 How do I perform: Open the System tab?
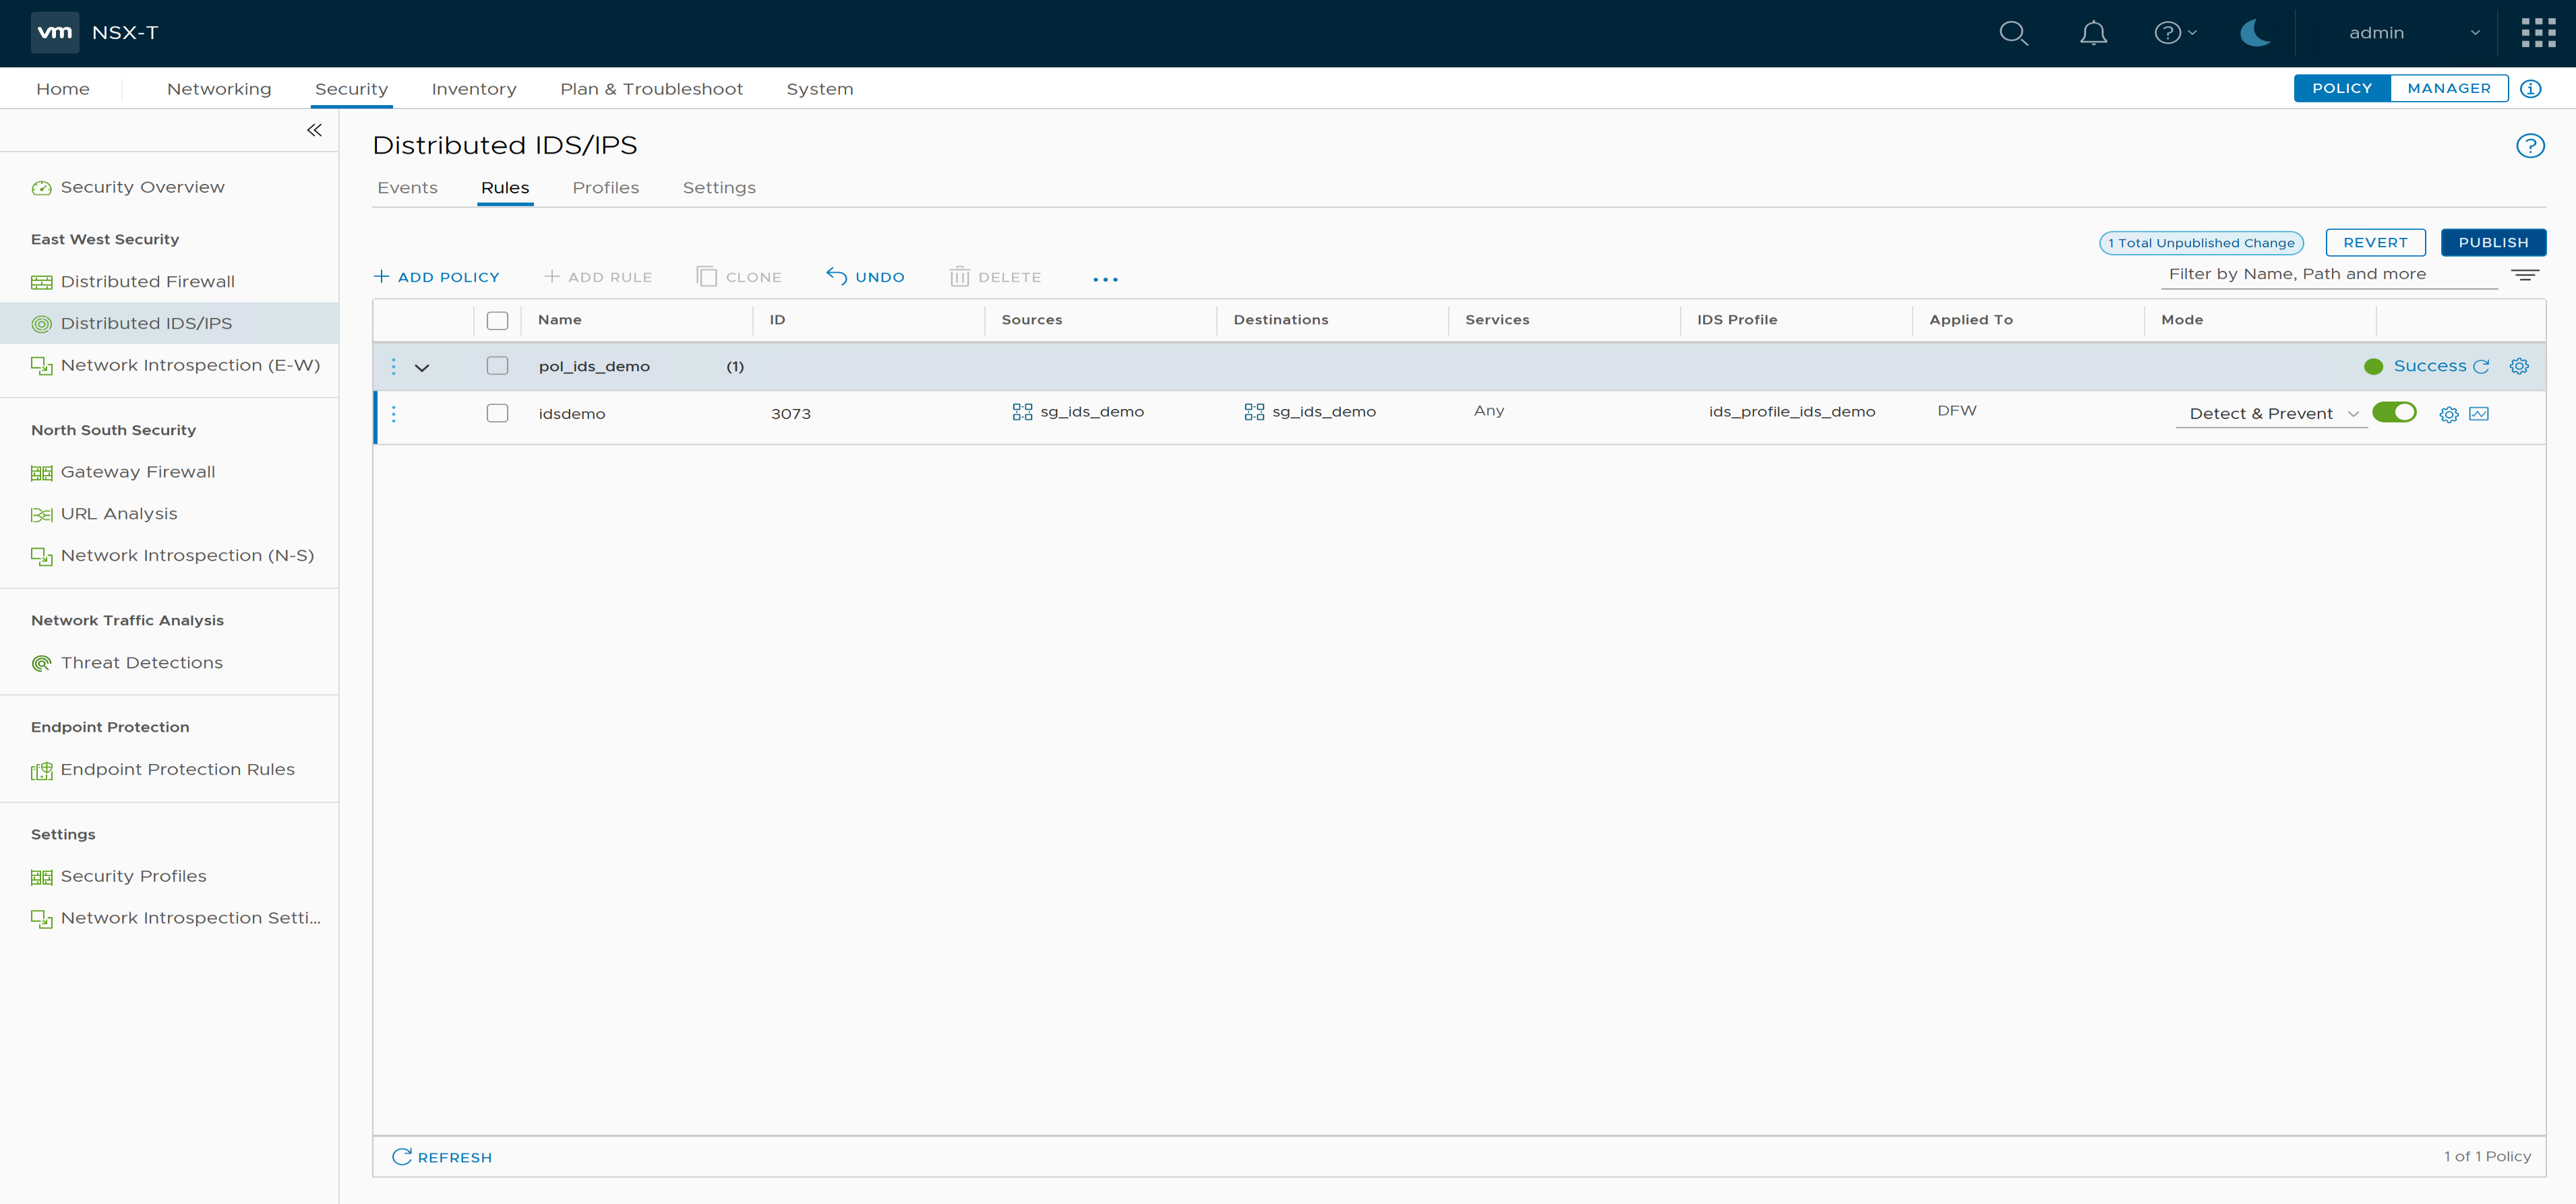coord(820,89)
